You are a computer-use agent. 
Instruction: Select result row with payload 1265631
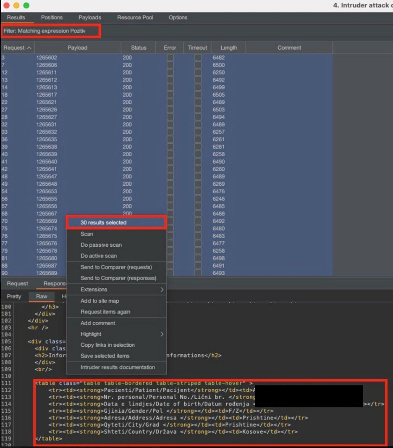167,124
